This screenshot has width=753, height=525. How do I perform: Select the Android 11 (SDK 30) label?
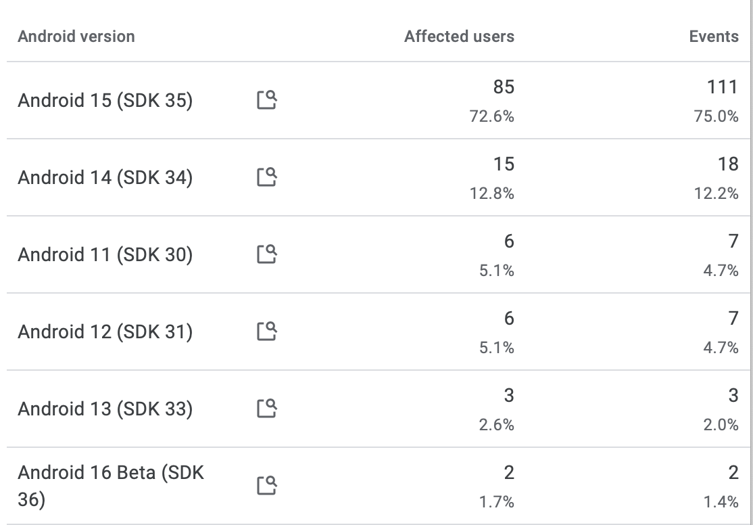105,255
